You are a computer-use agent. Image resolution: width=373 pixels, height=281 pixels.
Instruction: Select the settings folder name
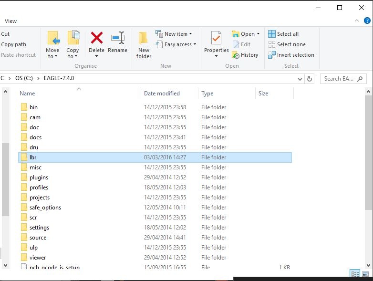tap(39, 228)
